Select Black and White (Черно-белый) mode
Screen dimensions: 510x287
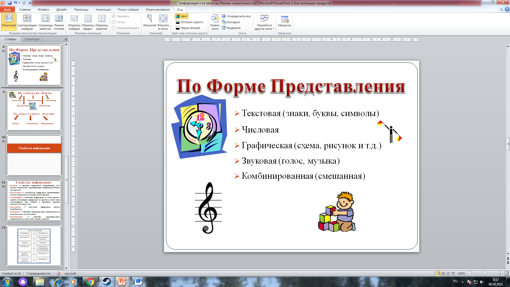pyautogui.click(x=188, y=28)
